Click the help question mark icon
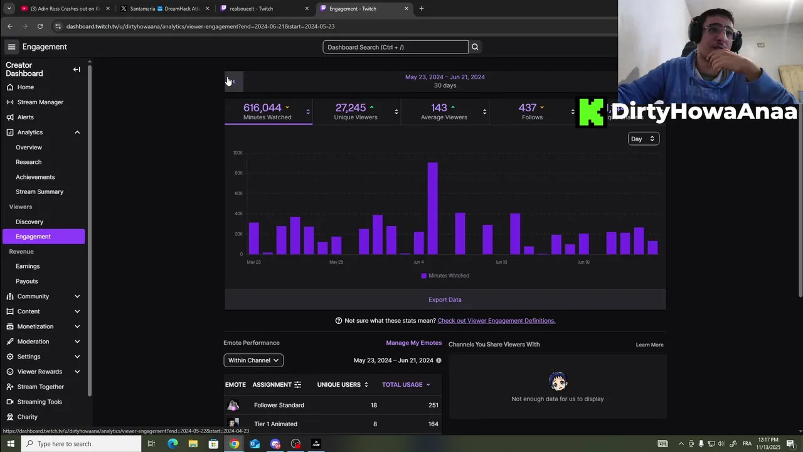Screen dimensions: 803x452 click(x=339, y=321)
